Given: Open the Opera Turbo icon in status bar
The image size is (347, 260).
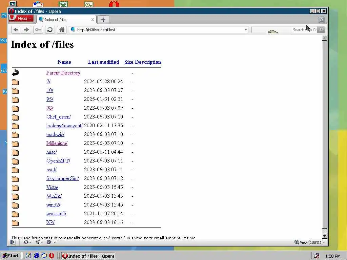Looking at the screenshot, I should click(x=49, y=242).
